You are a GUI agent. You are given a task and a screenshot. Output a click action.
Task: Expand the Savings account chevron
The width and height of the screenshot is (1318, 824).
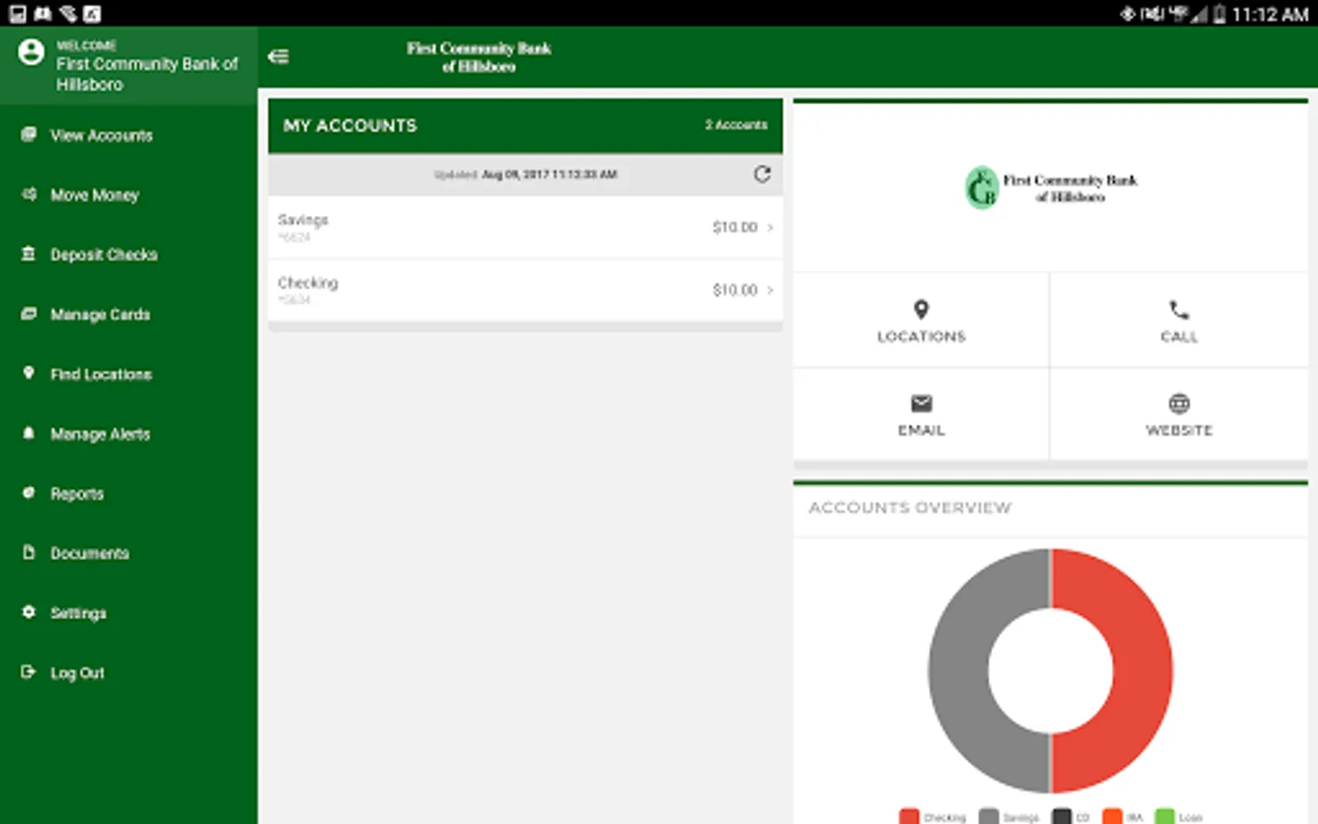tap(770, 227)
